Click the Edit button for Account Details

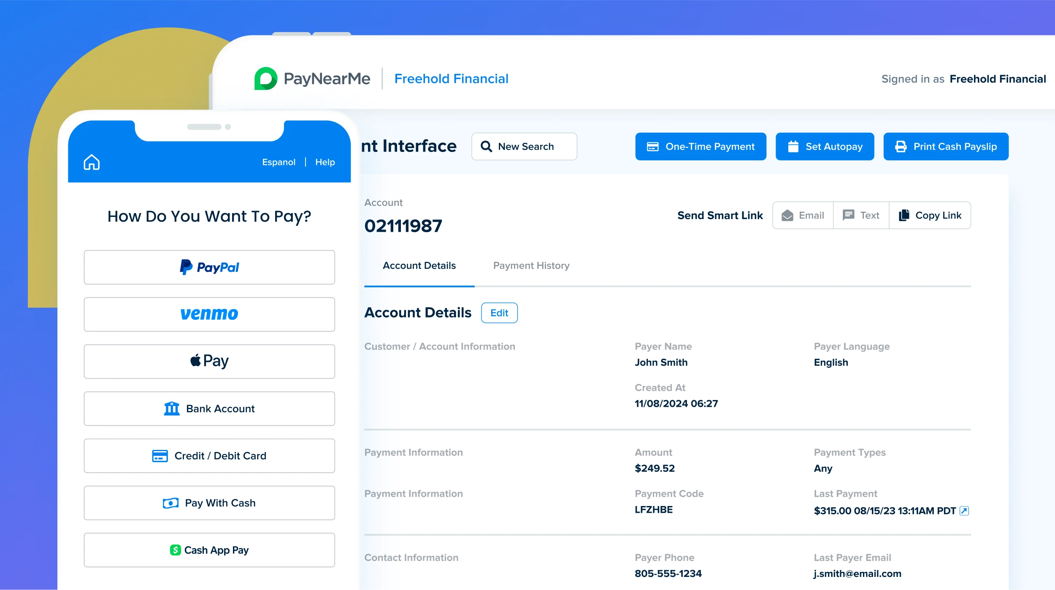(500, 312)
